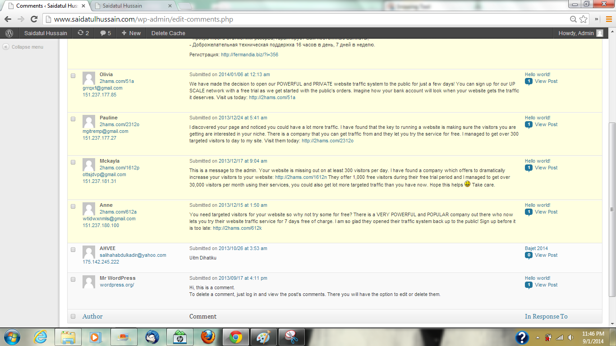Select Mr WordPress comment checkbox

[x=73, y=279]
